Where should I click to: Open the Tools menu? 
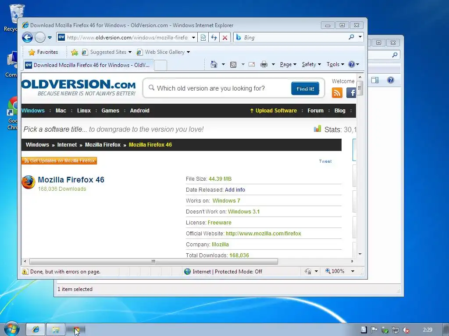(x=335, y=64)
